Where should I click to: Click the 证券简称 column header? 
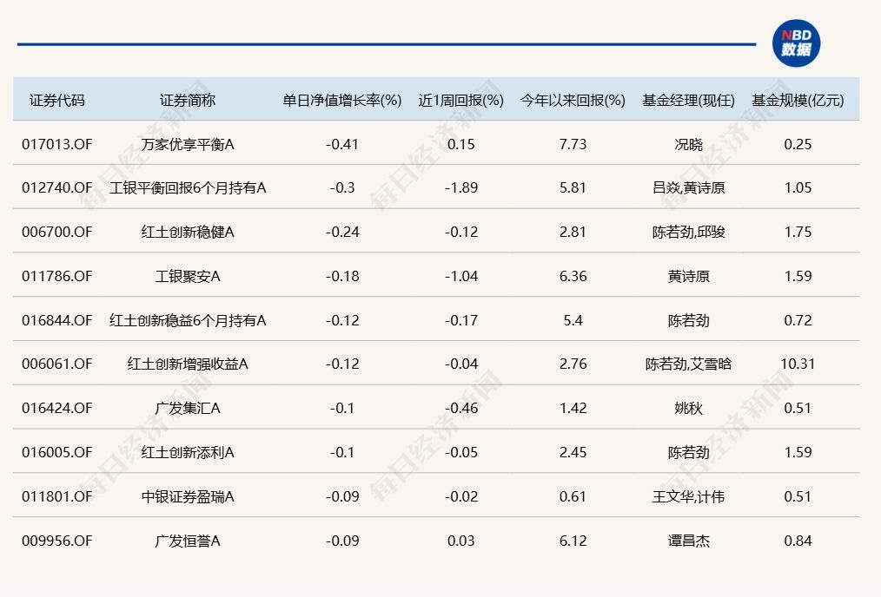[x=188, y=100]
